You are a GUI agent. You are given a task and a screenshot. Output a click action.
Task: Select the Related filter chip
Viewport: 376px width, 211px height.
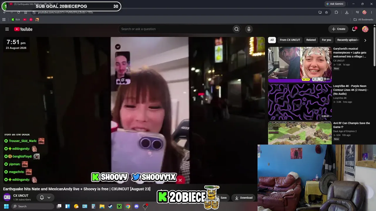[x=311, y=40]
